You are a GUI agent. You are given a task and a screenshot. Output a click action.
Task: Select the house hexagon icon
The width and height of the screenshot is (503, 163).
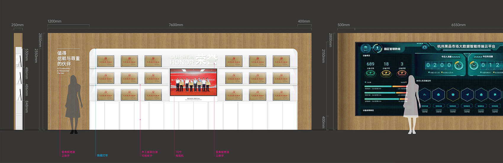[x=481, y=95]
